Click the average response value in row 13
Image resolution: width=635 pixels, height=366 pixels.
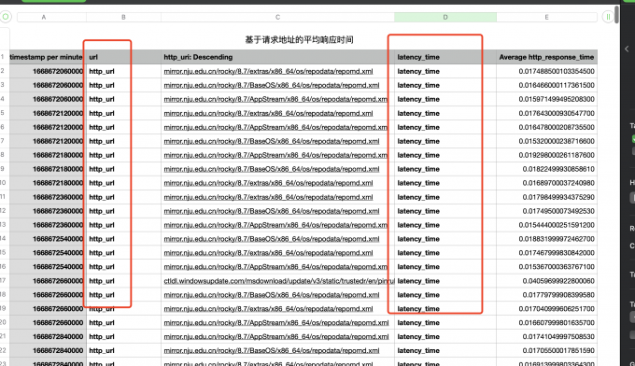(546, 225)
